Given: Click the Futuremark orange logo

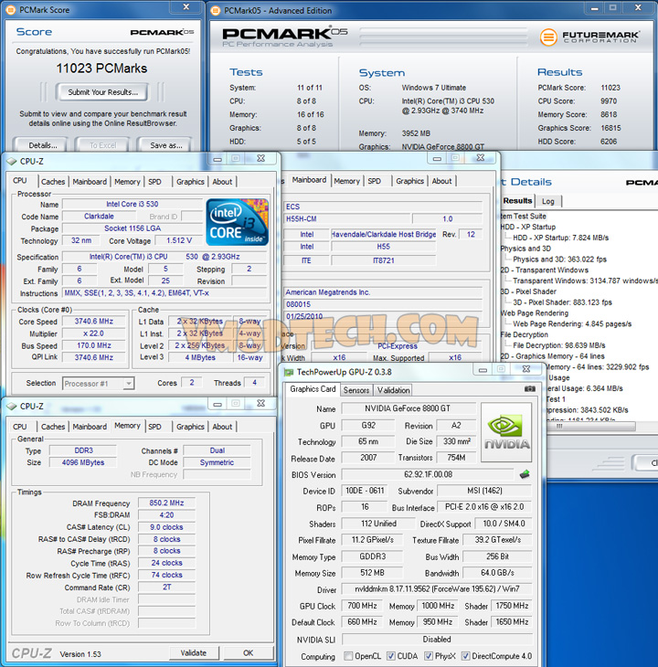Looking at the screenshot, I should pos(548,37).
